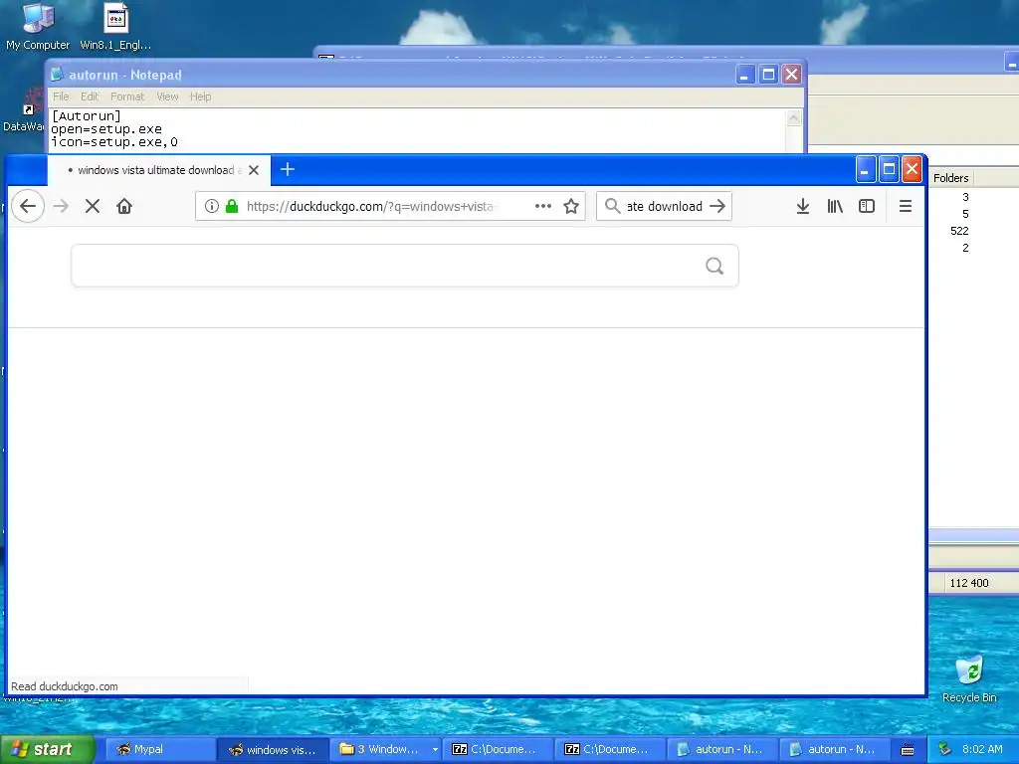The image size is (1019, 764).
Task: Click the 112 400 status value
Action: pyautogui.click(x=969, y=583)
